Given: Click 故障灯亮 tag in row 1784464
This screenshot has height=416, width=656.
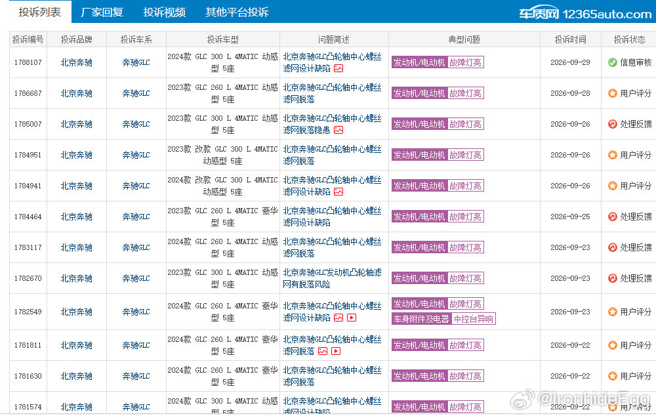Looking at the screenshot, I should 466,217.
